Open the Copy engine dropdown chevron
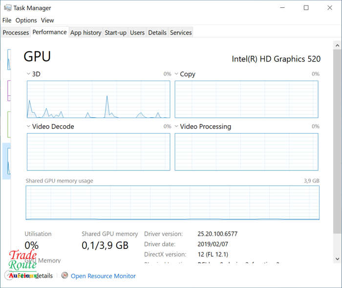Viewport: 342px width, 288px height. click(x=176, y=74)
